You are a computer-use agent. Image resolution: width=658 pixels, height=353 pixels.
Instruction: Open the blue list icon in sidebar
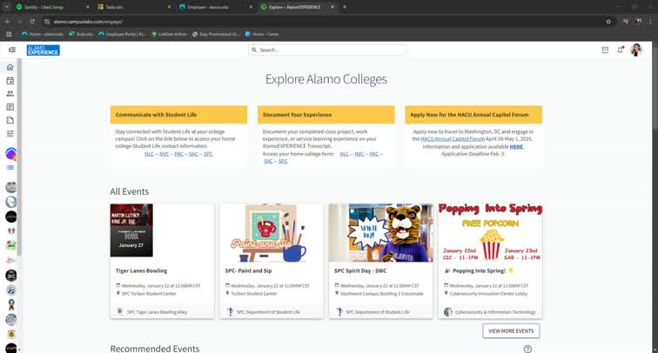[x=10, y=167]
